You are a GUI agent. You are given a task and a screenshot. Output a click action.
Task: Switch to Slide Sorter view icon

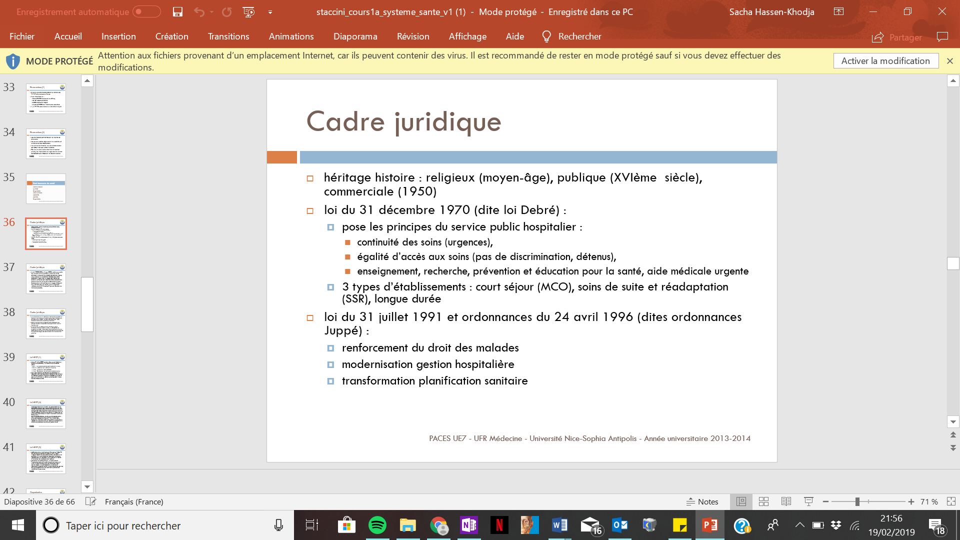(x=763, y=501)
